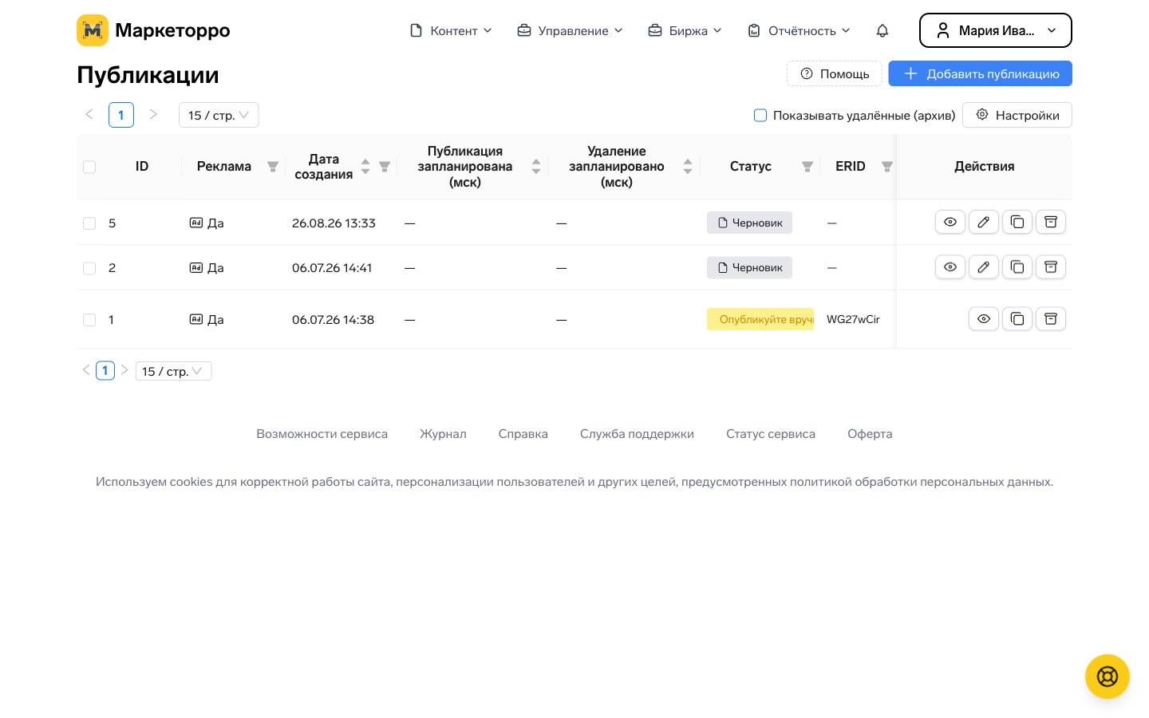Toggle Показывать удалённые (архив) checkbox
Viewport: 1149px width, 718px height.
pyautogui.click(x=760, y=115)
